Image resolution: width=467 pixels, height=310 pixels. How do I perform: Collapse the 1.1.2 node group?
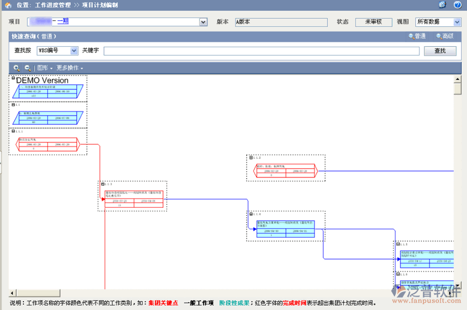coord(251,158)
